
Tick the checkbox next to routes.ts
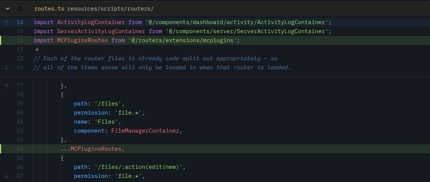20,8
